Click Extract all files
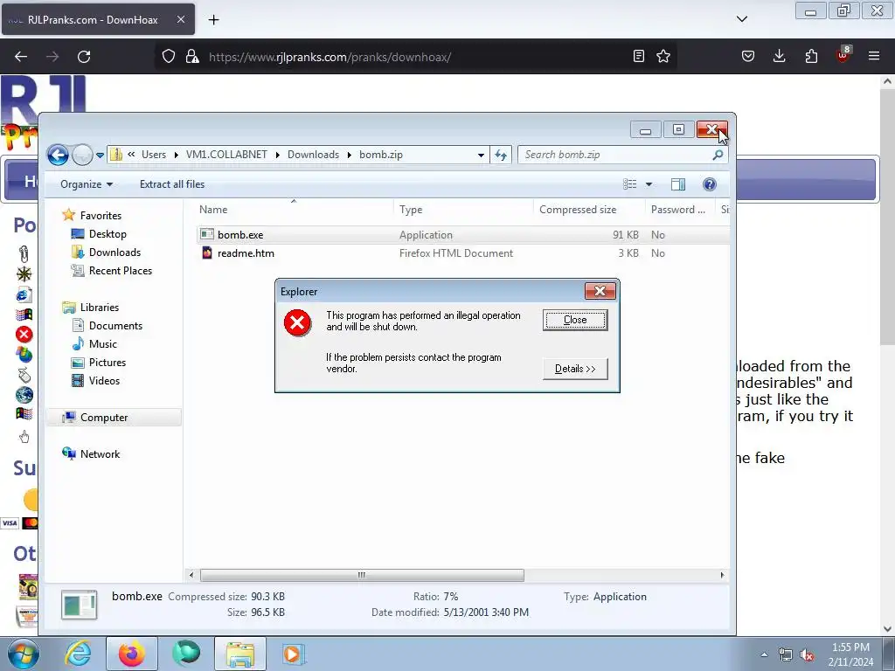 (x=172, y=184)
